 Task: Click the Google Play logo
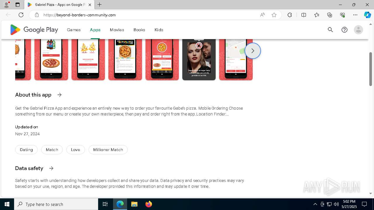pyautogui.click(x=34, y=30)
